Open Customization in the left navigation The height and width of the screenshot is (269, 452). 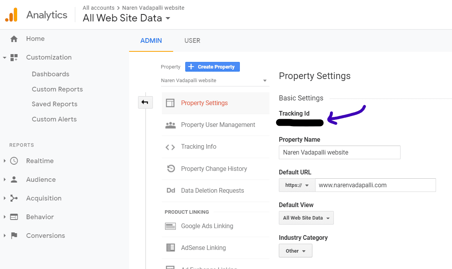[49, 58]
